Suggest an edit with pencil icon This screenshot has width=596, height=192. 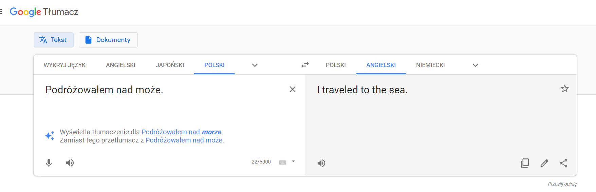(x=544, y=163)
